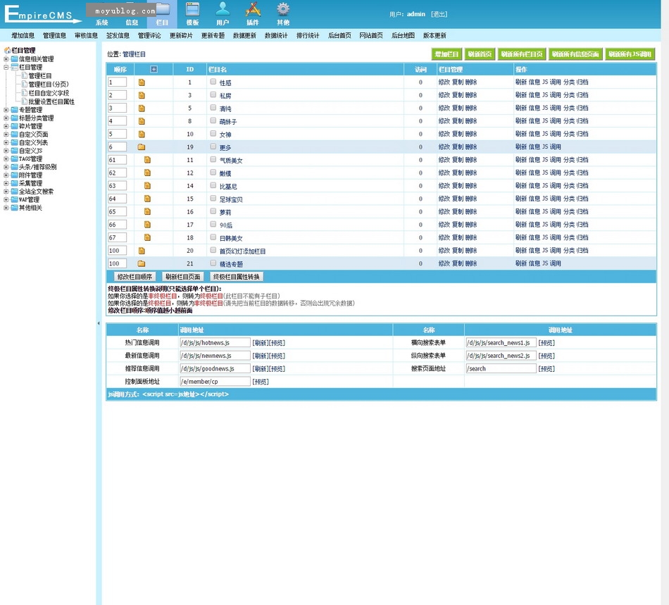
Task: Click the home icon beside 栏目管理 tree root
Action: click(7, 50)
